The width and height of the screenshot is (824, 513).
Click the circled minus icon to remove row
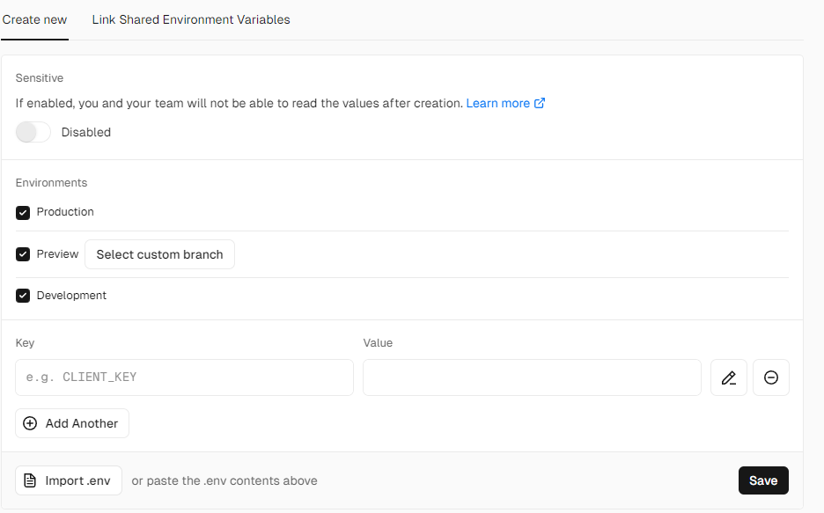(x=770, y=377)
